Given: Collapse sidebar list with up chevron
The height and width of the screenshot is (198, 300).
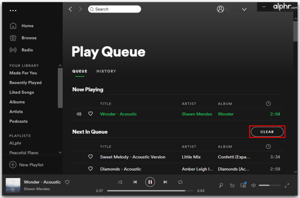Looking at the screenshot, I should pyautogui.click(x=60, y=66).
